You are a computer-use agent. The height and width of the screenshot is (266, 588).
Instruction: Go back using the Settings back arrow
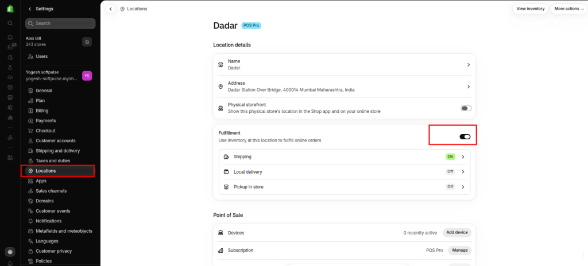click(30, 9)
